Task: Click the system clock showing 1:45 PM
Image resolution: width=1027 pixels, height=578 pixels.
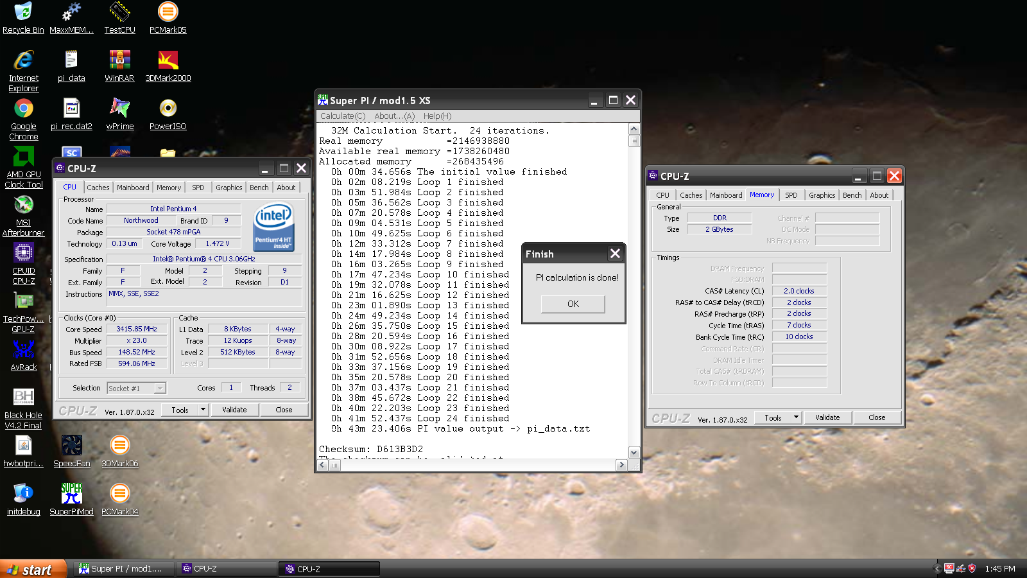Action: 1000,569
